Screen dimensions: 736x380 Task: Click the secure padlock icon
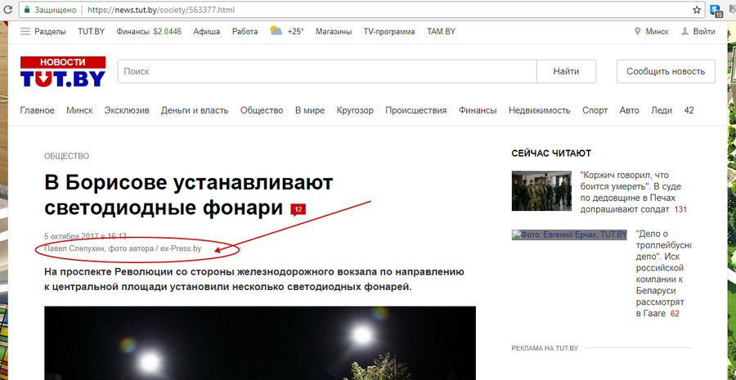(x=26, y=10)
